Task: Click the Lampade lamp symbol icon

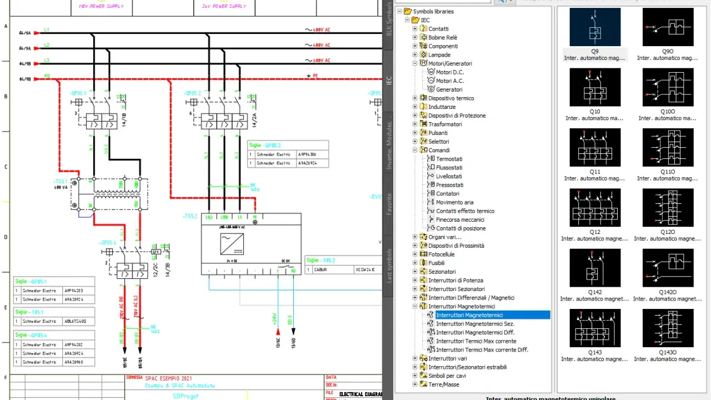Action: pos(424,55)
